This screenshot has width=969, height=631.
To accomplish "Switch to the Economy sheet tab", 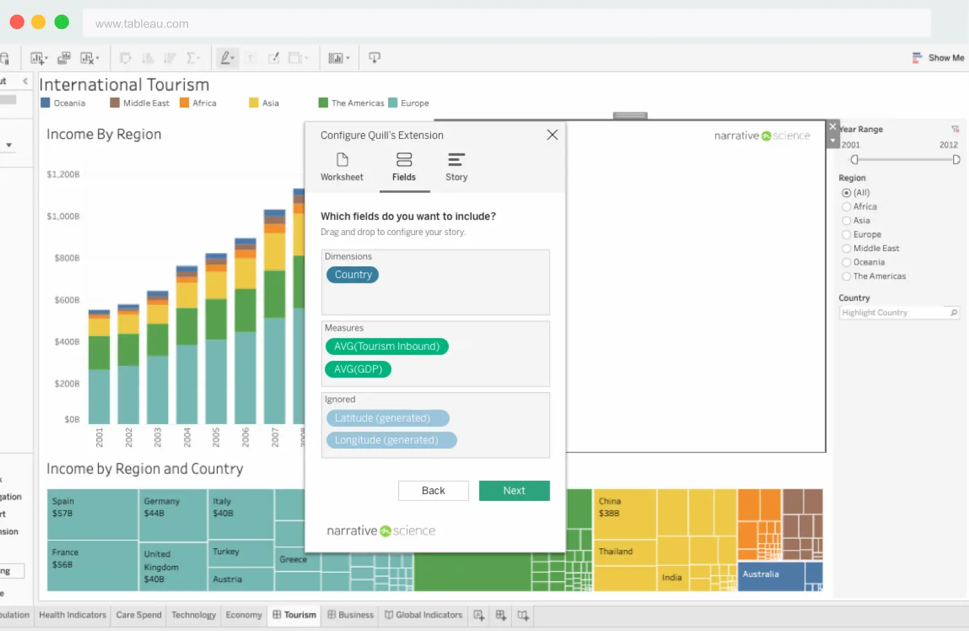I will click(243, 615).
